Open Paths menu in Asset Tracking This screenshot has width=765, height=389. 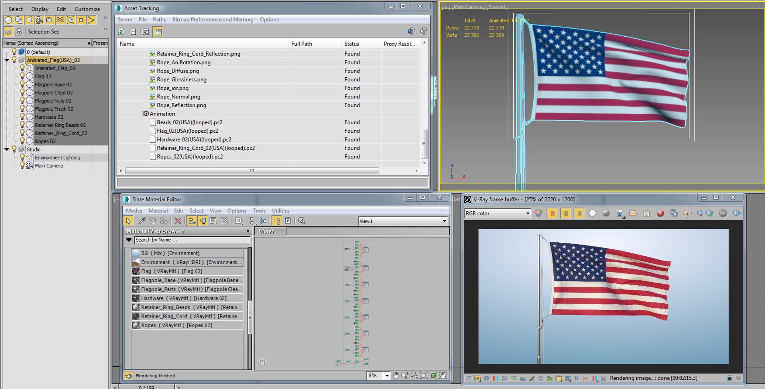click(159, 20)
